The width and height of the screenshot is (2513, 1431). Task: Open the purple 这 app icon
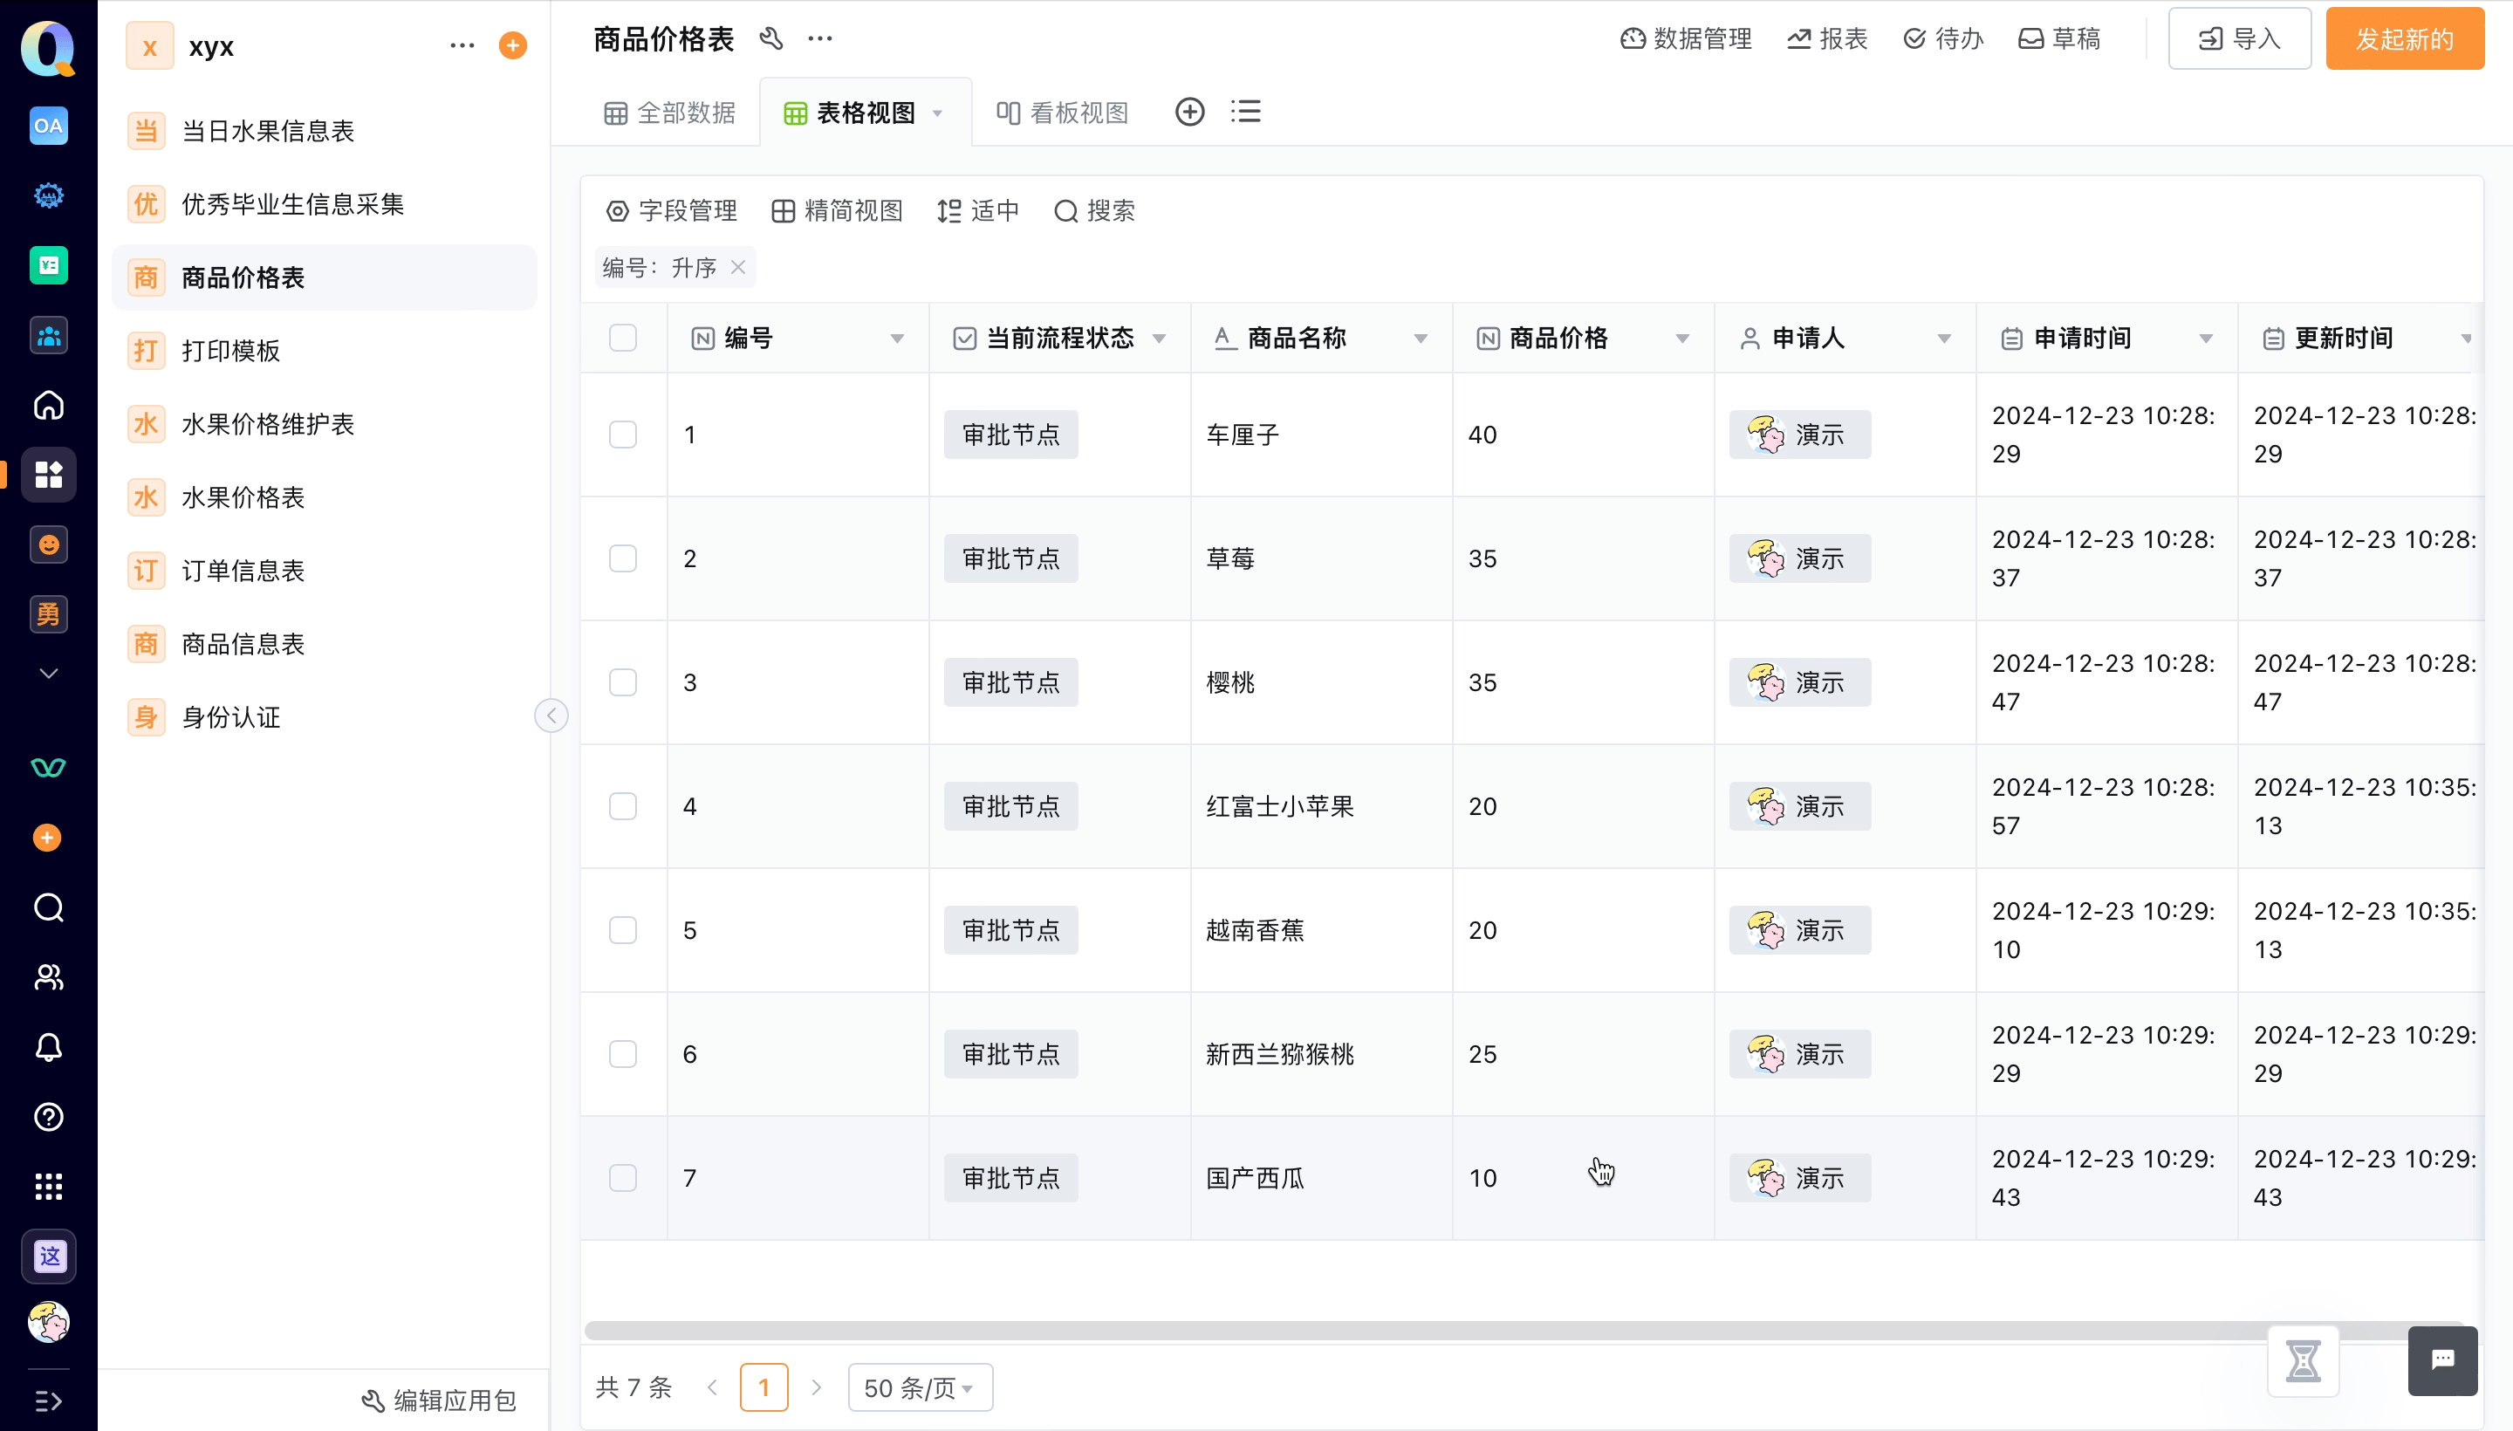[x=48, y=1256]
